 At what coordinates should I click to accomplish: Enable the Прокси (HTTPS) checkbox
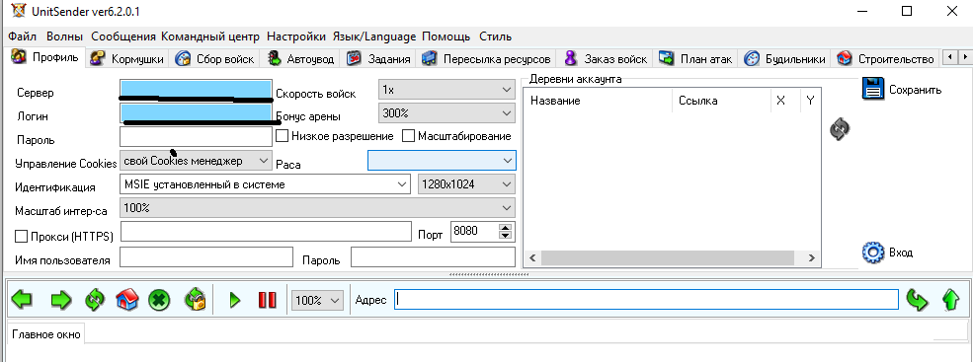click(21, 236)
